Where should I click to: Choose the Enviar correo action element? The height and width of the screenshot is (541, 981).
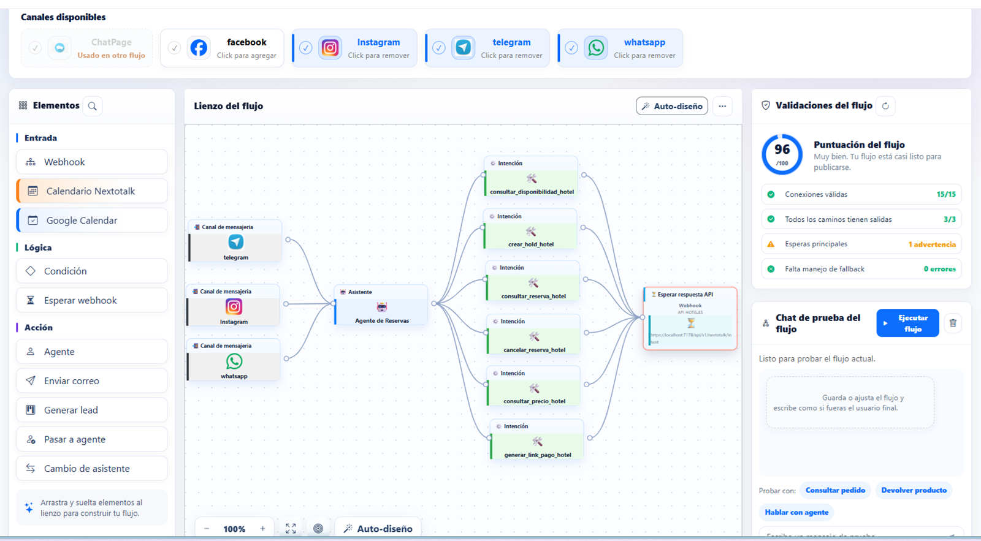click(92, 380)
